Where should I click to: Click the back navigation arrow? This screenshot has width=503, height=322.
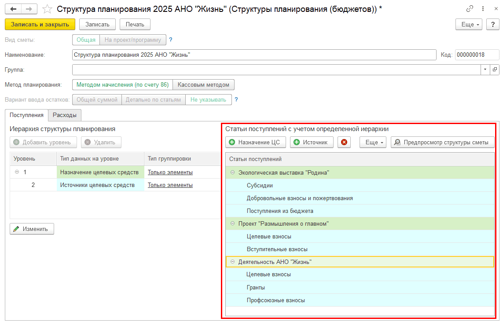click(x=13, y=9)
